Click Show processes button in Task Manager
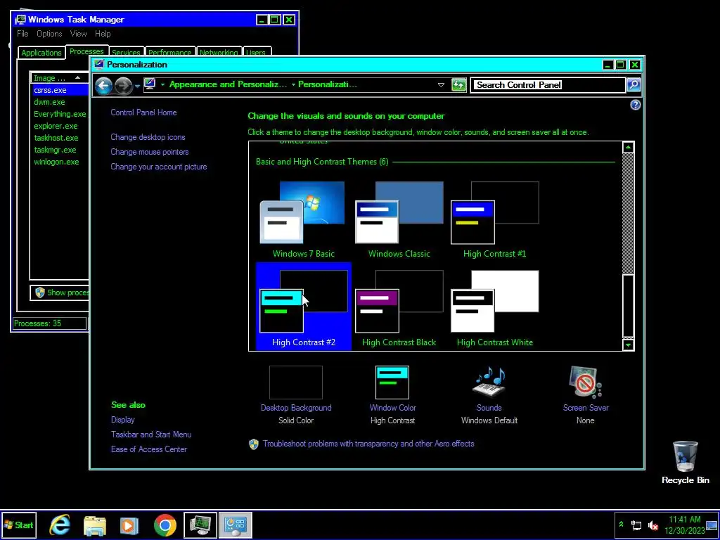The width and height of the screenshot is (720, 540). tap(60, 293)
